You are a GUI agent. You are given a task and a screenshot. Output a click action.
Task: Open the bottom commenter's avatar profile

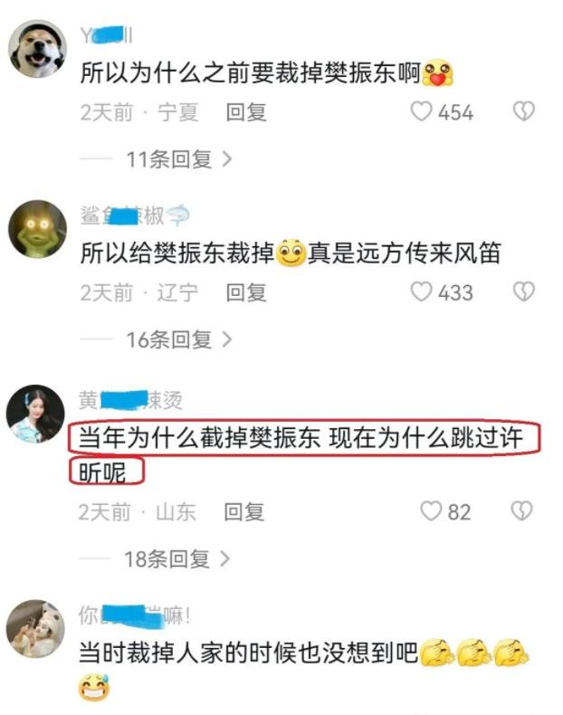point(35,629)
